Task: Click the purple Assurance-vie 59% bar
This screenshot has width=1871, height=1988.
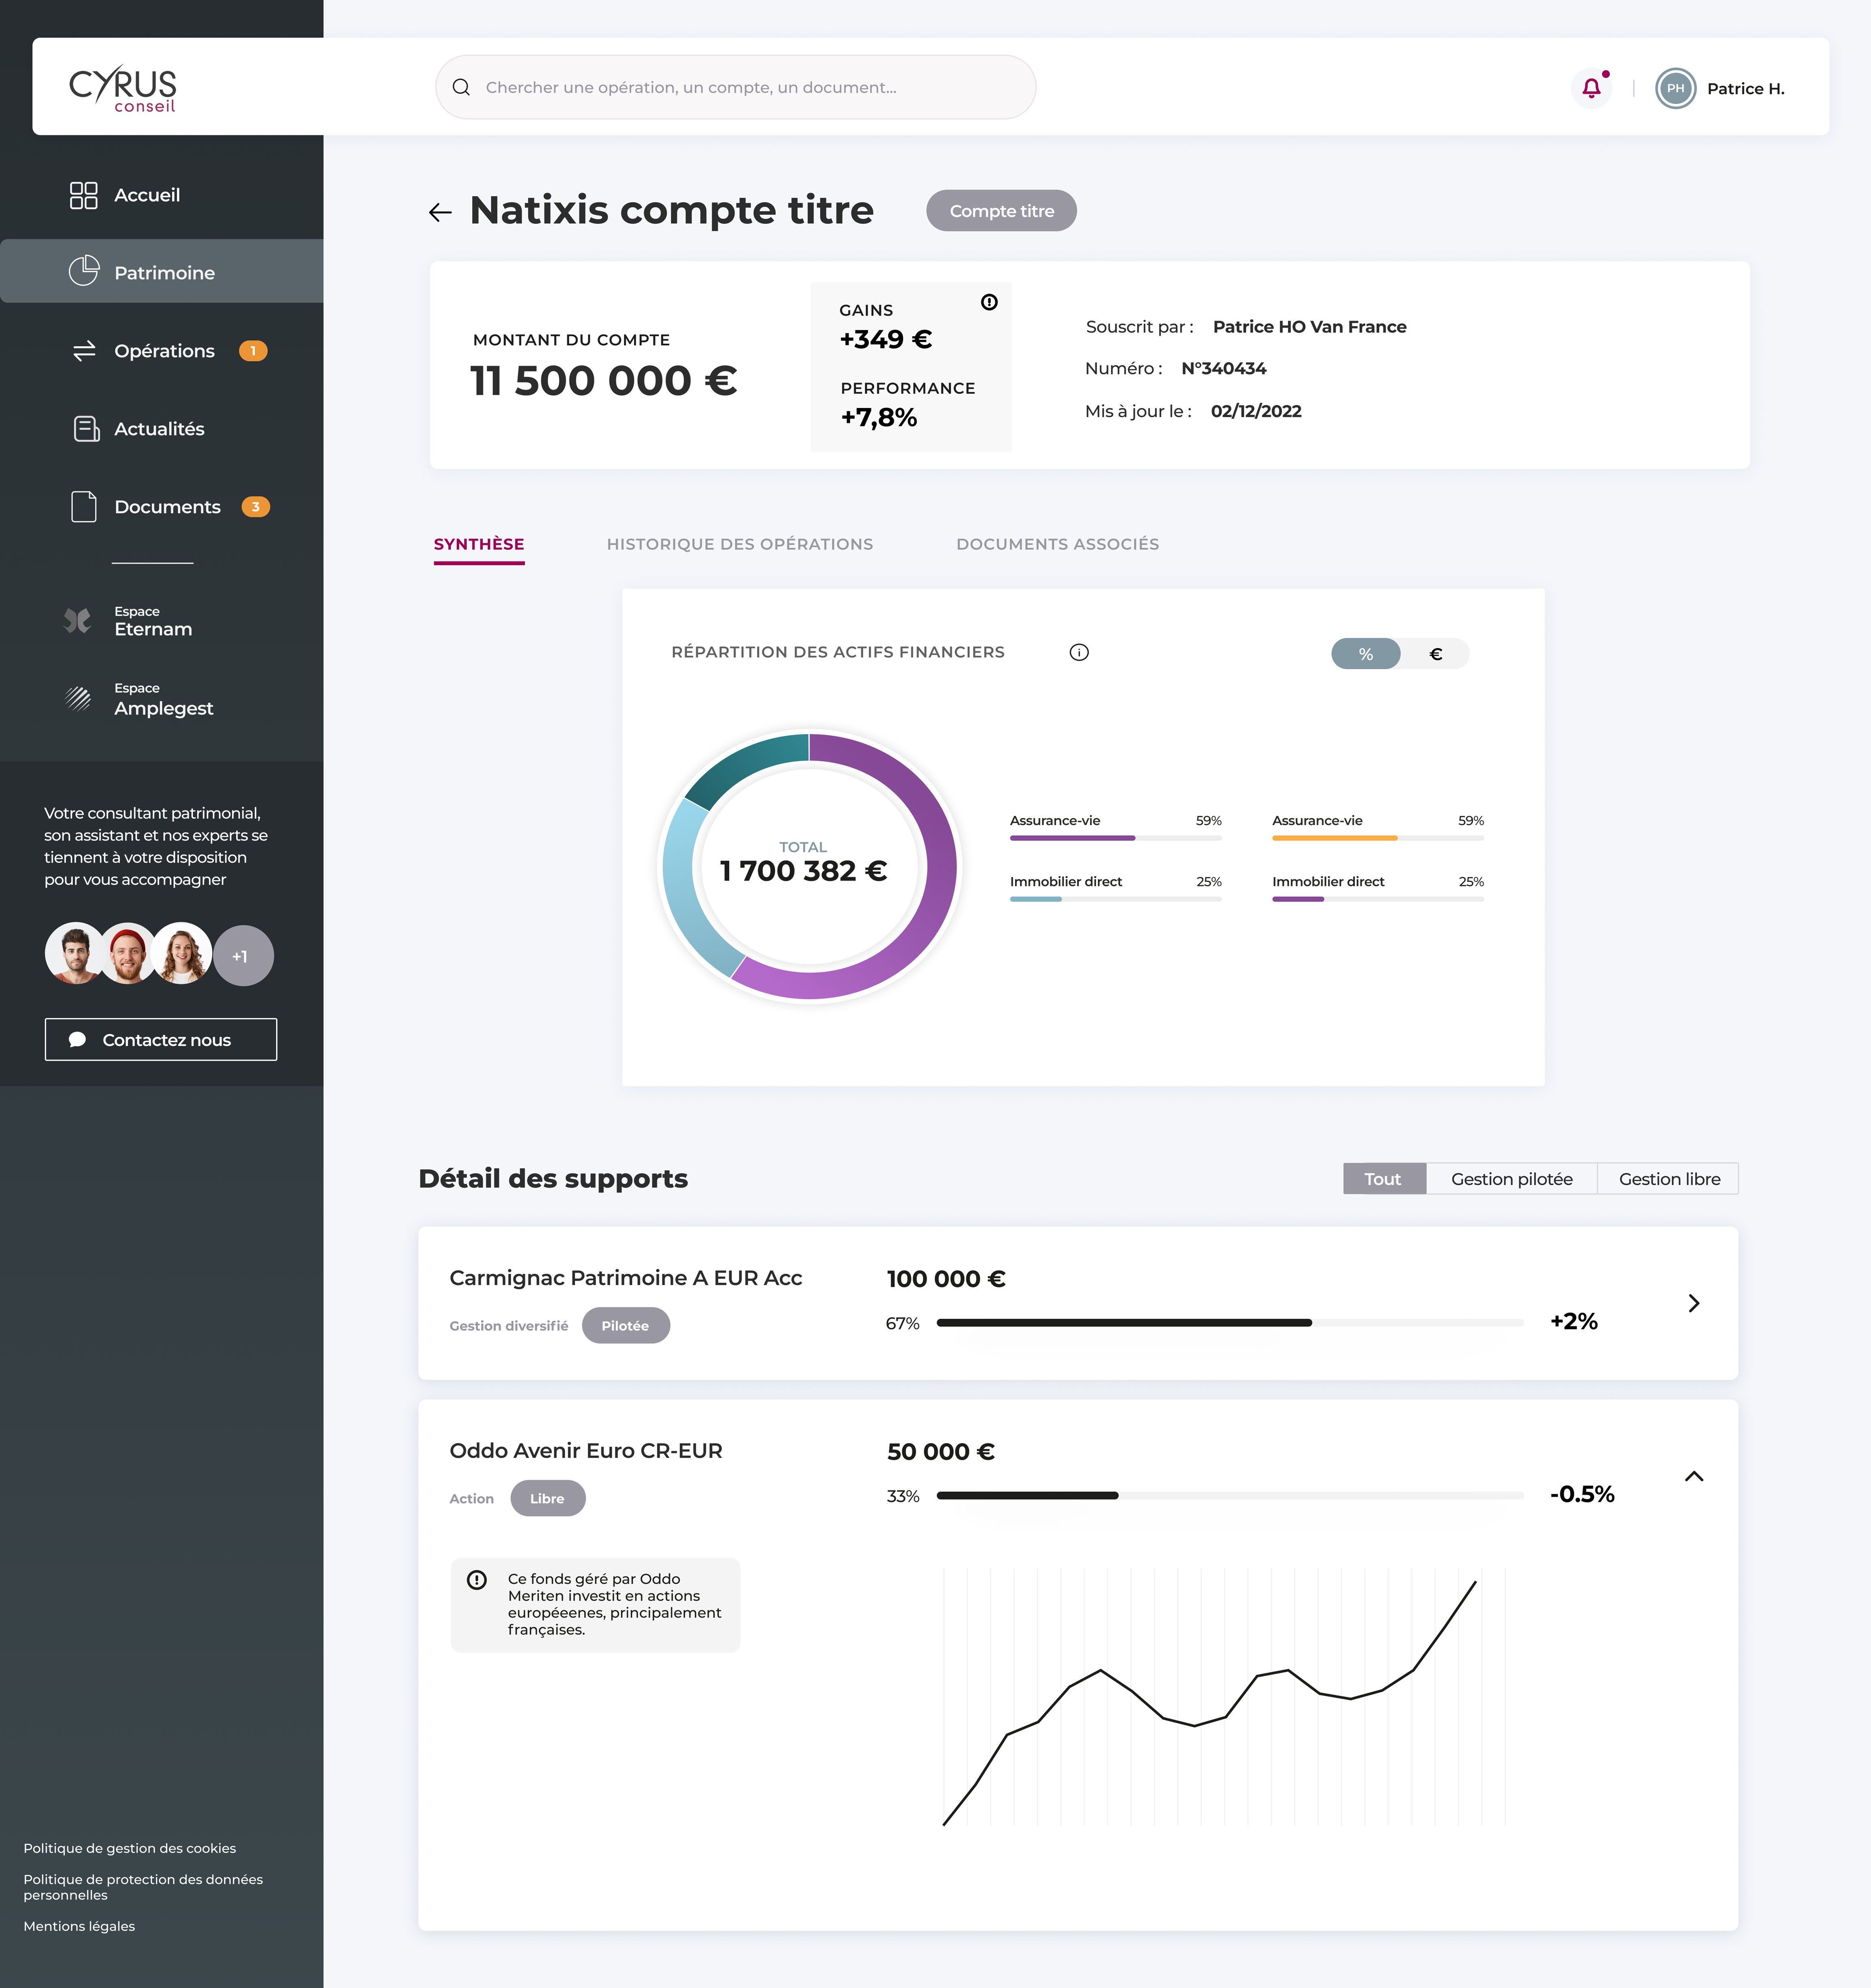Action: pyautogui.click(x=1116, y=838)
